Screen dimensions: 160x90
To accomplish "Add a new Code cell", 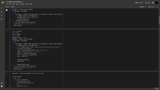I will click(x=7, y=7).
